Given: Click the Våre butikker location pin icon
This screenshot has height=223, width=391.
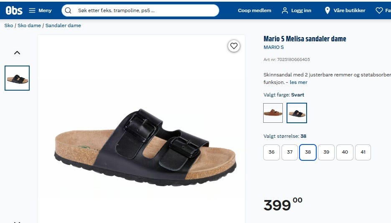Looking at the screenshot, I should tap(328, 10).
